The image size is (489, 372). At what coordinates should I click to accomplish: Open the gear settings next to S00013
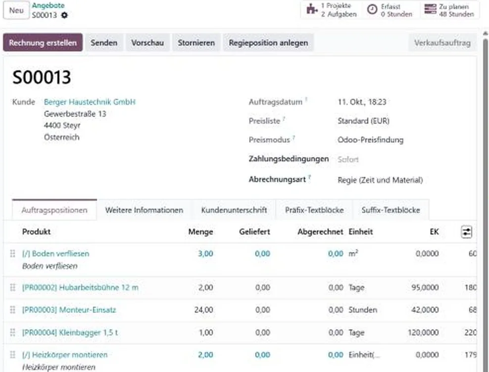[64, 15]
